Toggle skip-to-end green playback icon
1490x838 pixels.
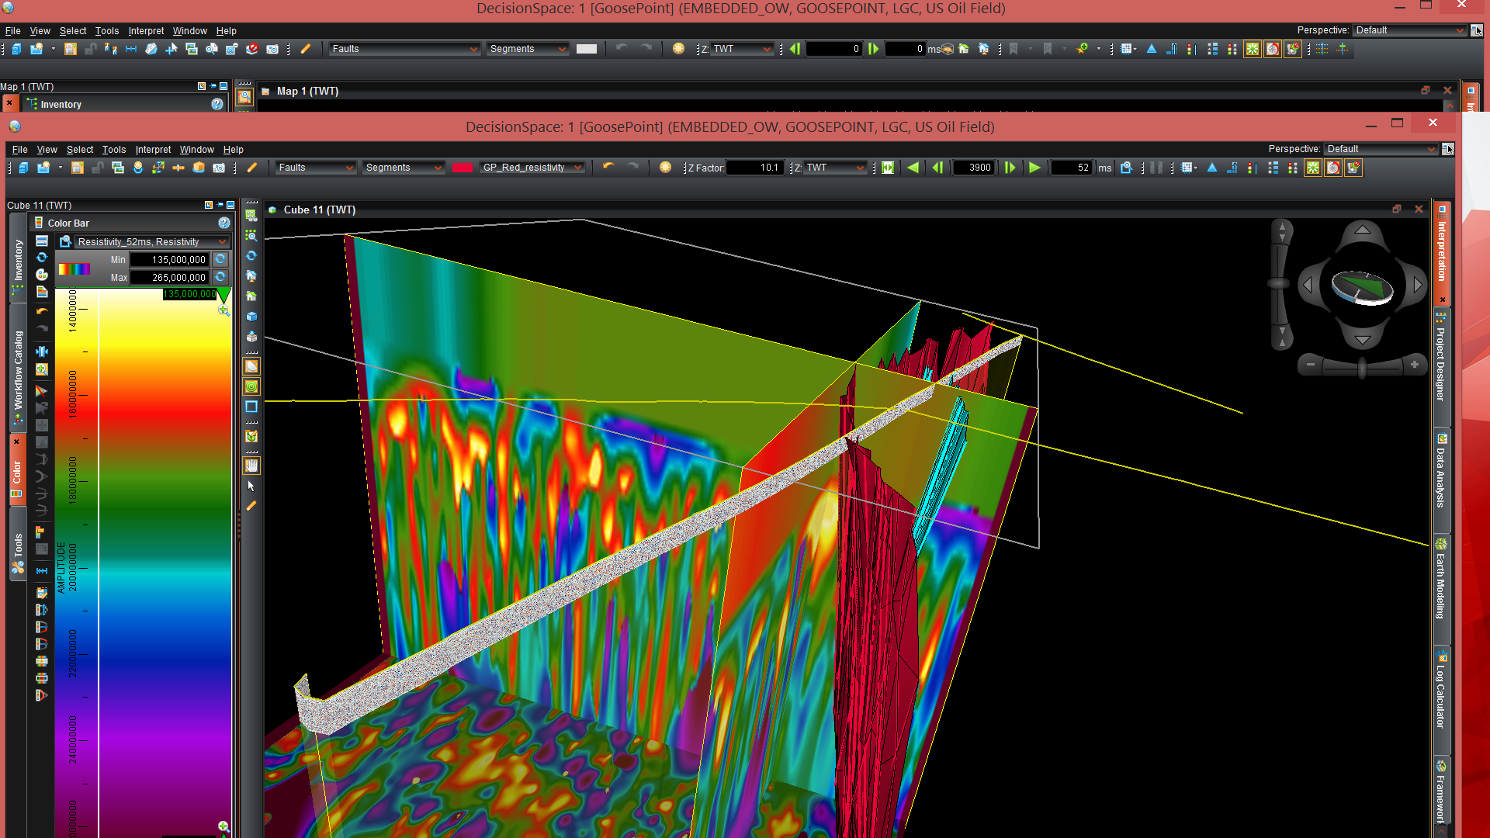[x=888, y=168]
